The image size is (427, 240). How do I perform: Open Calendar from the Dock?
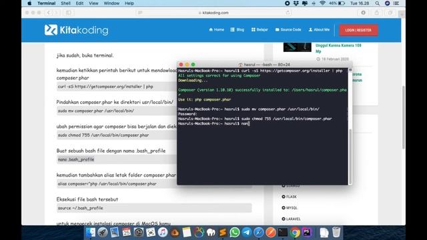pyautogui.click(x=126, y=233)
